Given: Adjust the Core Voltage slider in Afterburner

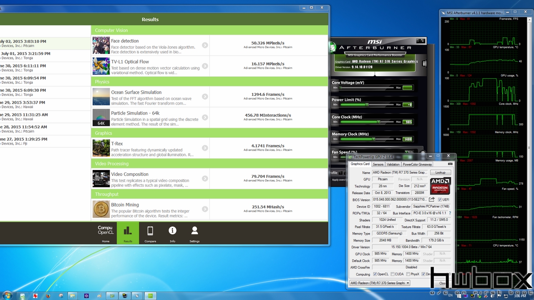Looking at the screenshot, I should pos(366,88).
